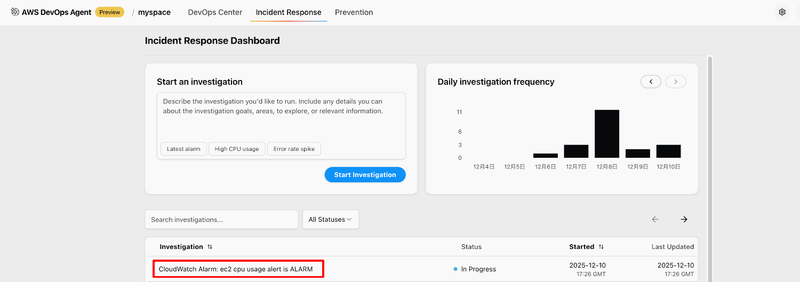Go to previous investigations page arrow
This screenshot has width=800, height=282.
tap(655, 219)
